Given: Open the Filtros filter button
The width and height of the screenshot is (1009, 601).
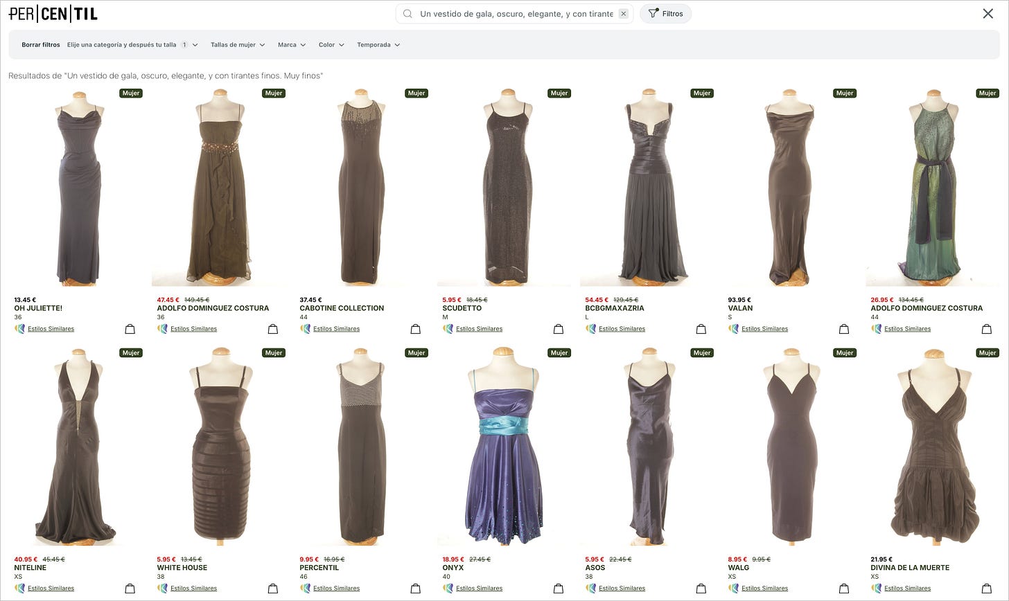Looking at the screenshot, I should tap(665, 14).
